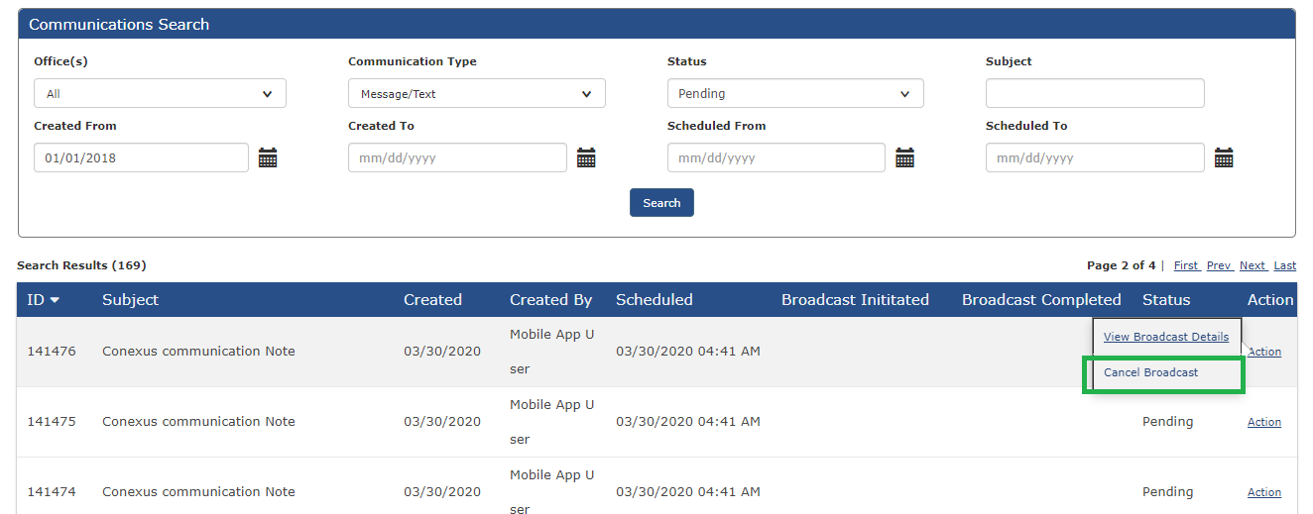This screenshot has height=514, width=1313.
Task: Focus the Created From date field
Action: point(141,157)
